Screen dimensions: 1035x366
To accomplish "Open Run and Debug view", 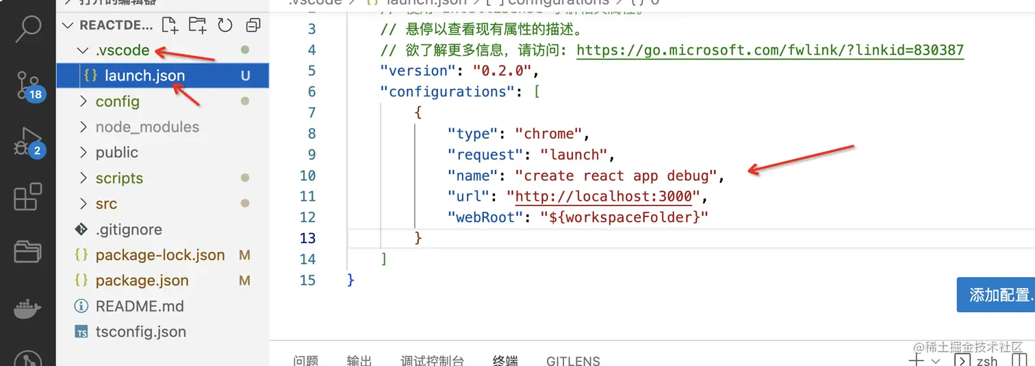I will (28, 142).
